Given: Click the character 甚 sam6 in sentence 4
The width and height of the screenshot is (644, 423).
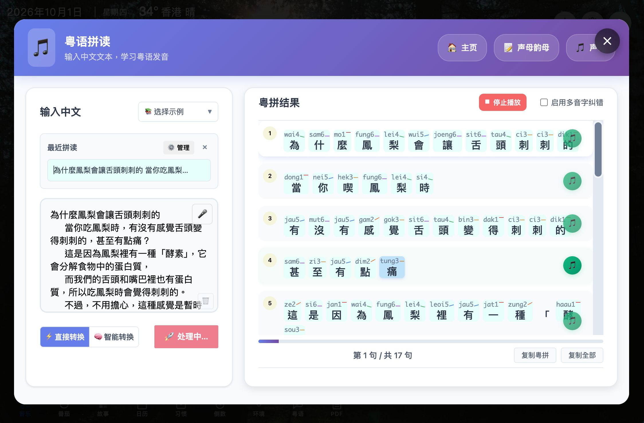Looking at the screenshot, I should 294,267.
